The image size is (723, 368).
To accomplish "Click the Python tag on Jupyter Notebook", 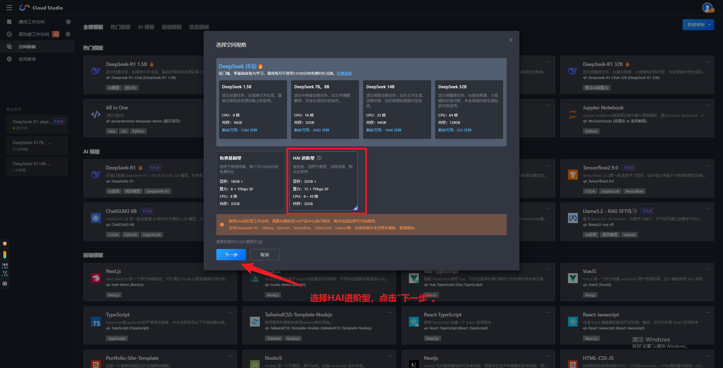I will pyautogui.click(x=591, y=131).
